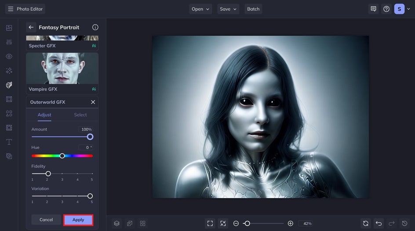Click the Hue degree value field
415x231 pixels.
coord(86,148)
